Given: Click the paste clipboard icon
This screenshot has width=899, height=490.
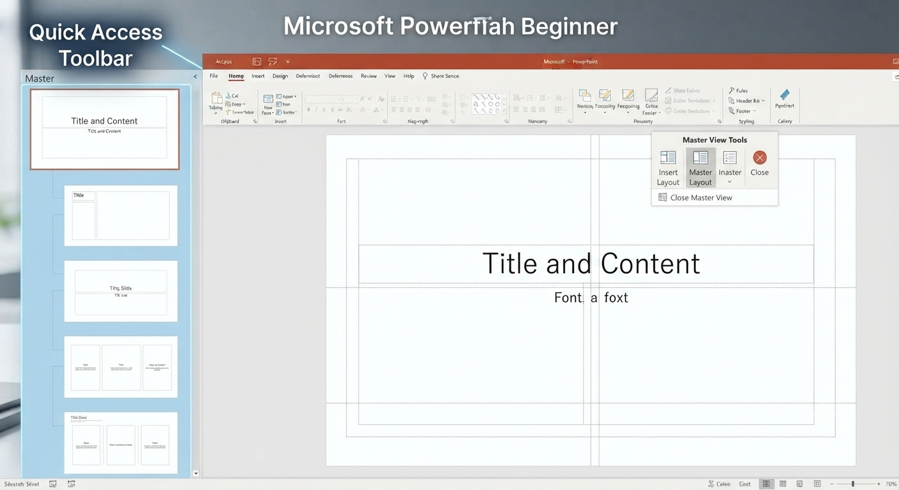Looking at the screenshot, I should [216, 98].
